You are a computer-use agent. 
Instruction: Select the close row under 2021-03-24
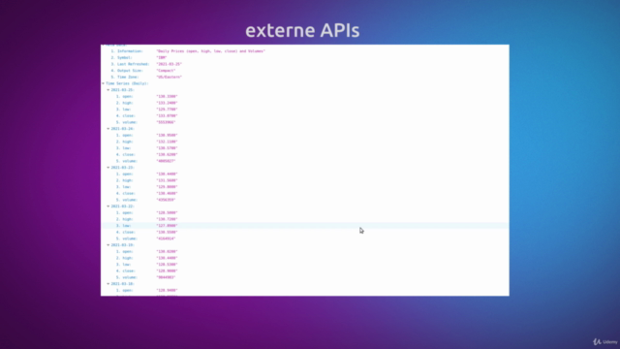tap(305, 154)
